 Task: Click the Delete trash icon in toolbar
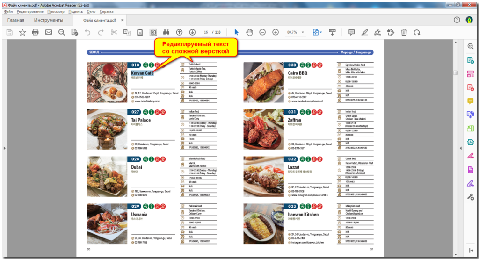point(404,32)
